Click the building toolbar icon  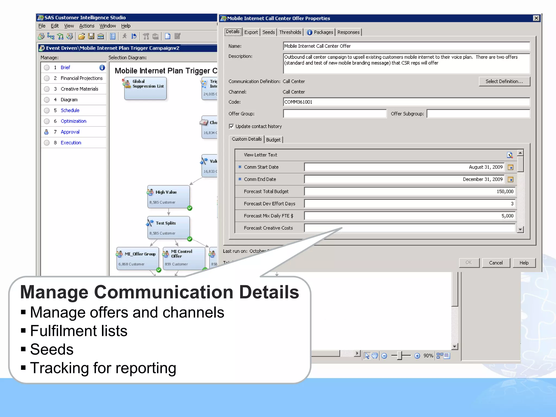(101, 36)
